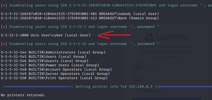
Task: Select the BUILTIN\Guests (Local Group) line
Action: click(x=45, y=61)
